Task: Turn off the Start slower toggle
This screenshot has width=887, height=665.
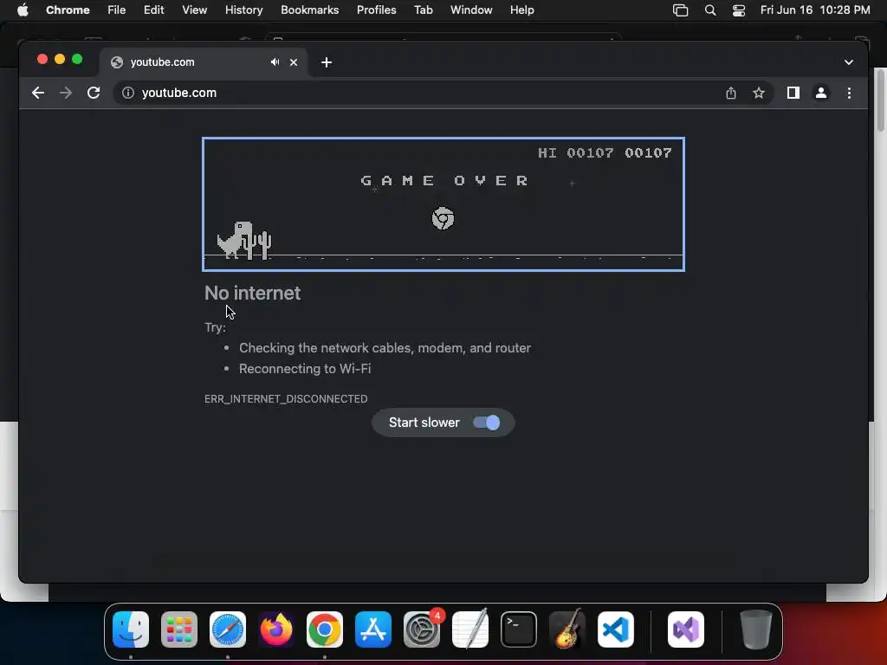Action: (487, 423)
